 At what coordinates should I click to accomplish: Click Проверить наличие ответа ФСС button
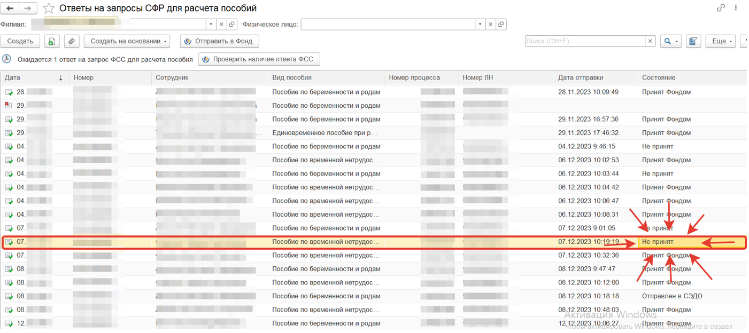coord(259,59)
